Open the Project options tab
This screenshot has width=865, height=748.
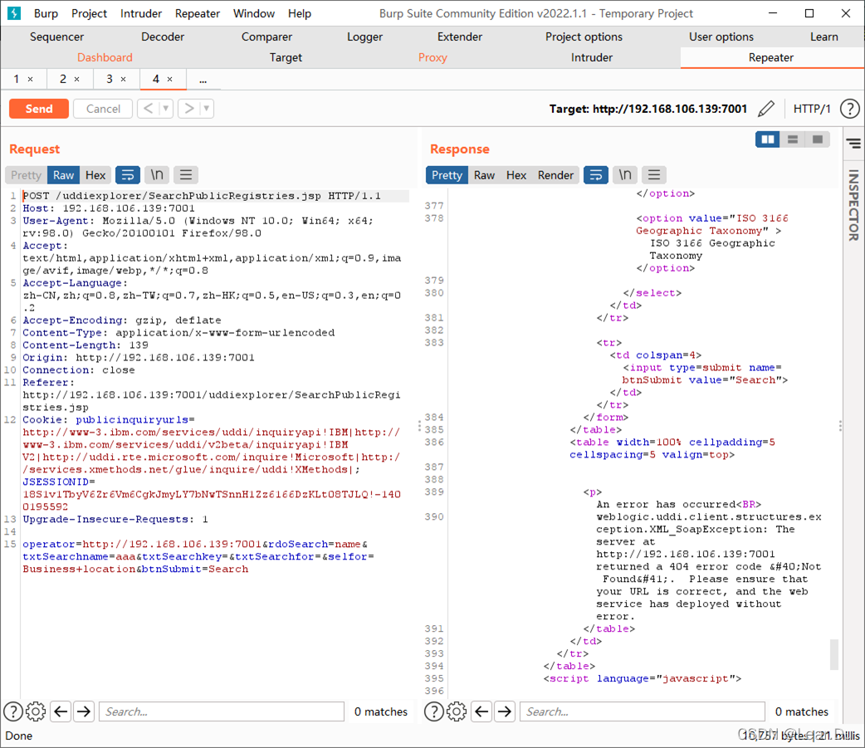(584, 37)
